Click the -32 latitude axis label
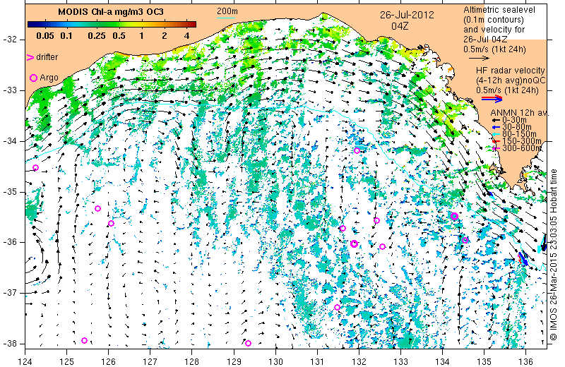This screenshot has width=565, height=367. 9,40
